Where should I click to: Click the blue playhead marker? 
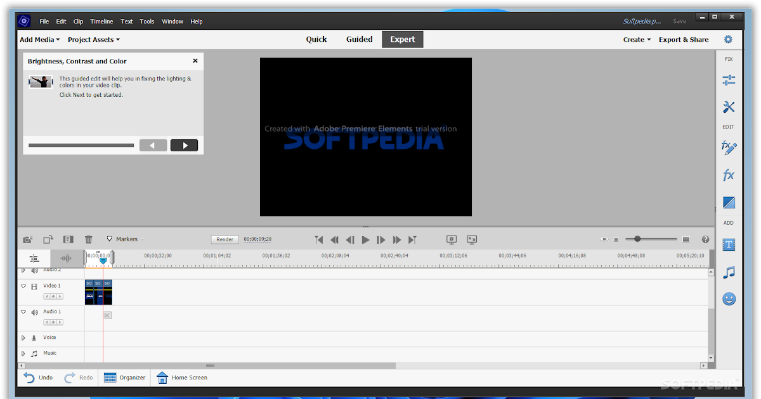coord(103,260)
